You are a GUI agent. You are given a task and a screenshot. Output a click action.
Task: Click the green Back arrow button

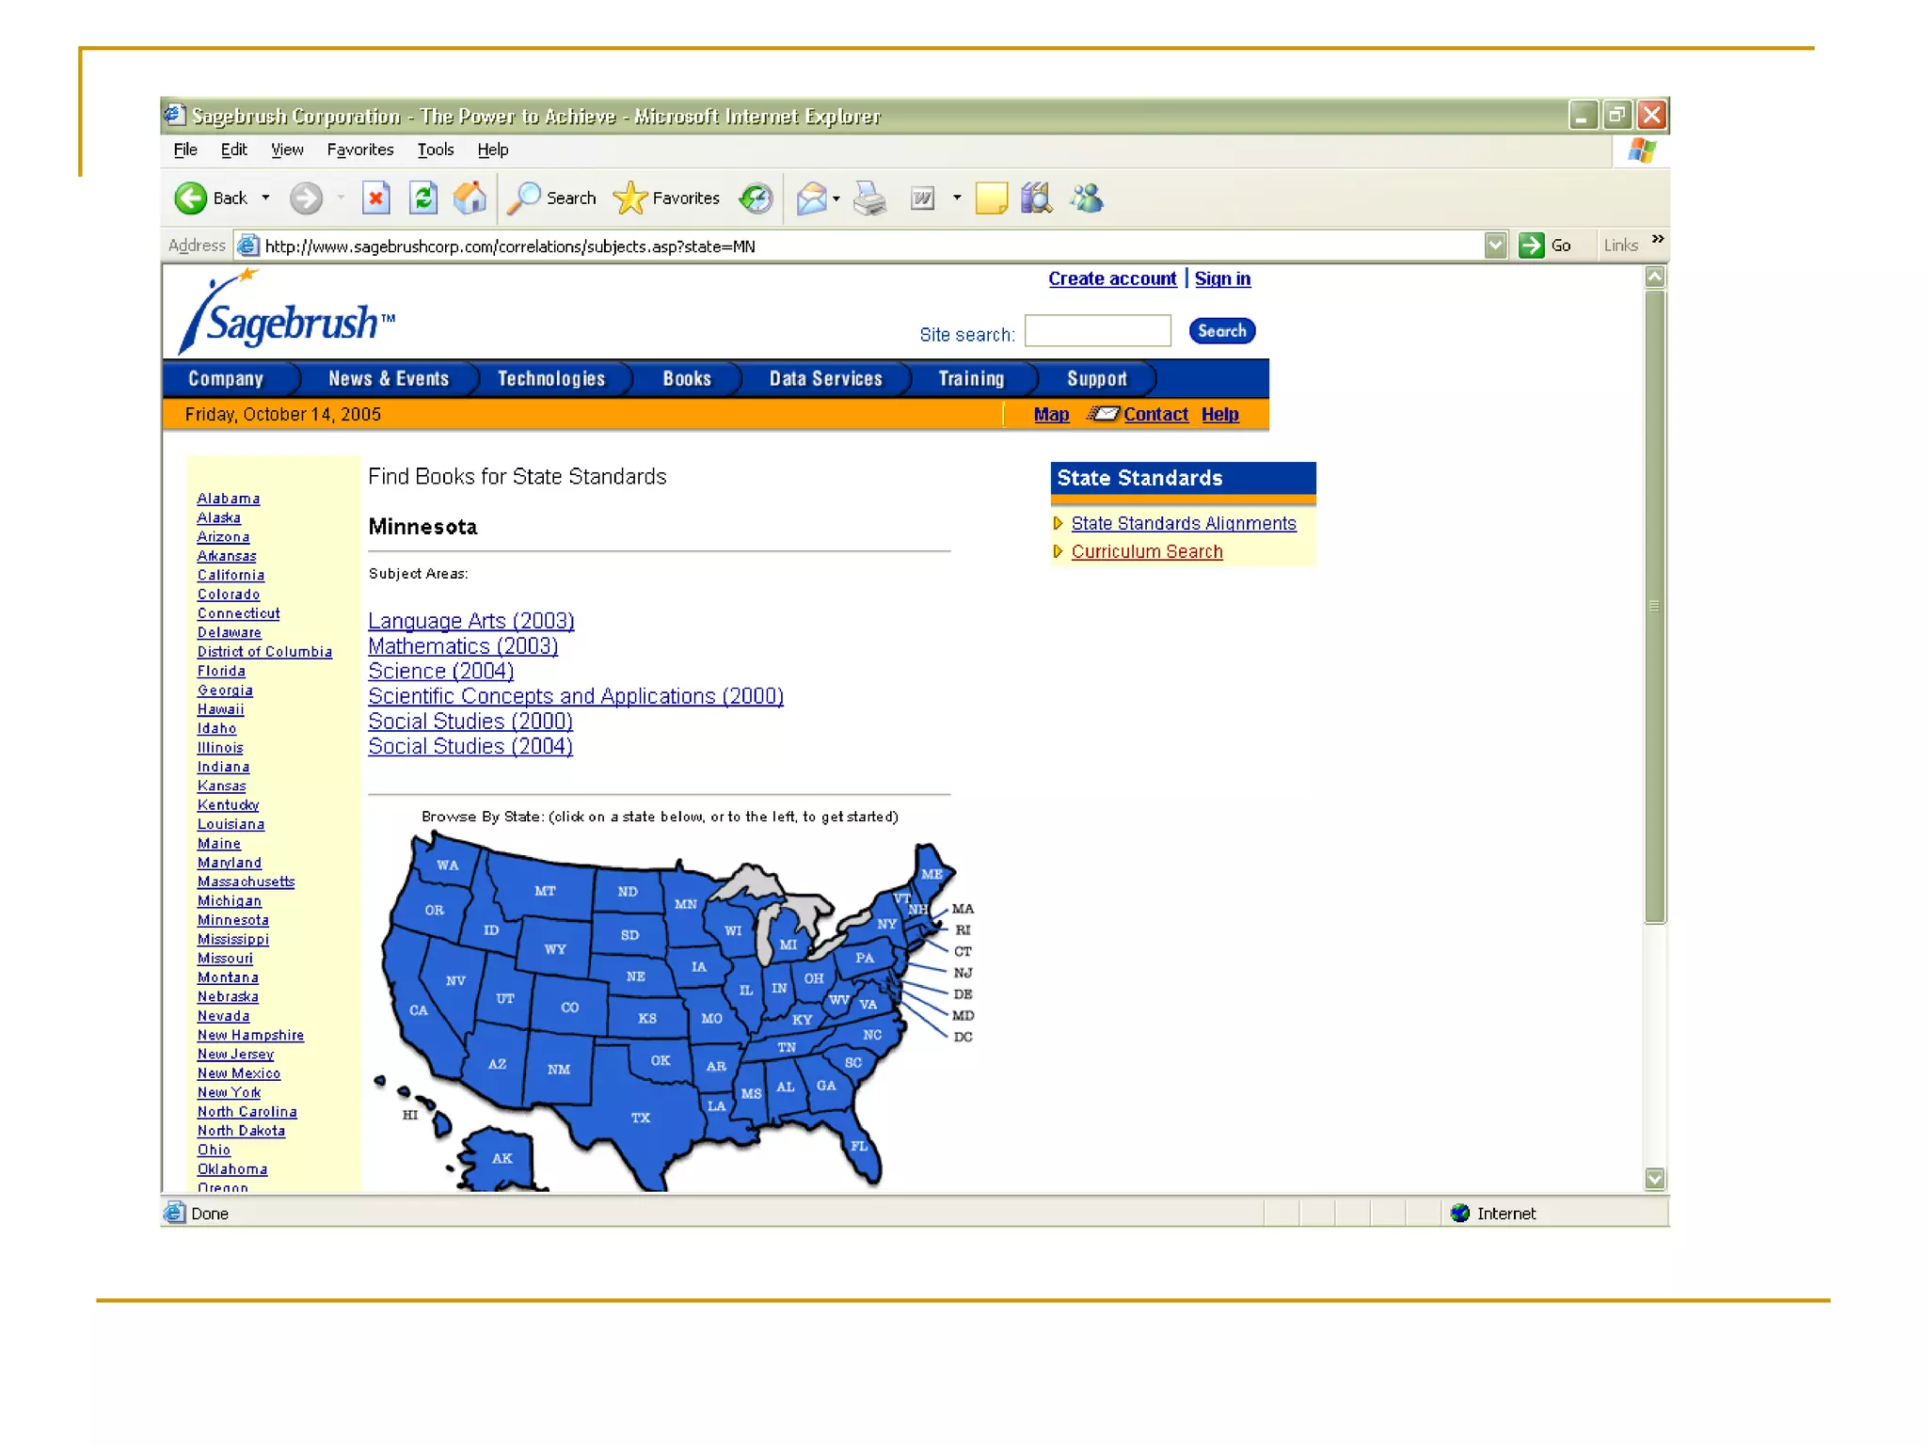click(191, 198)
